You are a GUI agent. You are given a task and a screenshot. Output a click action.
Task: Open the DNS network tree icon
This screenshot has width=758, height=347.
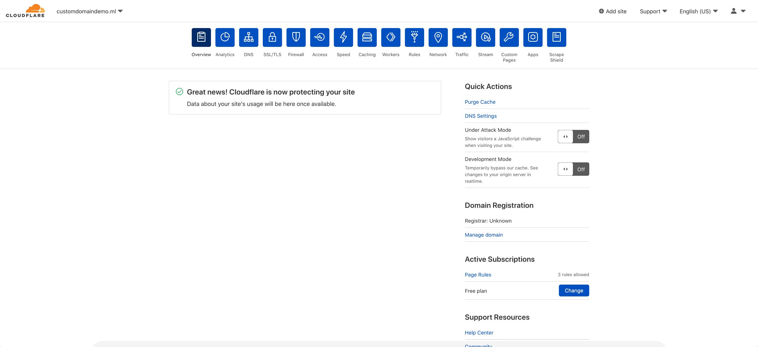(x=249, y=37)
